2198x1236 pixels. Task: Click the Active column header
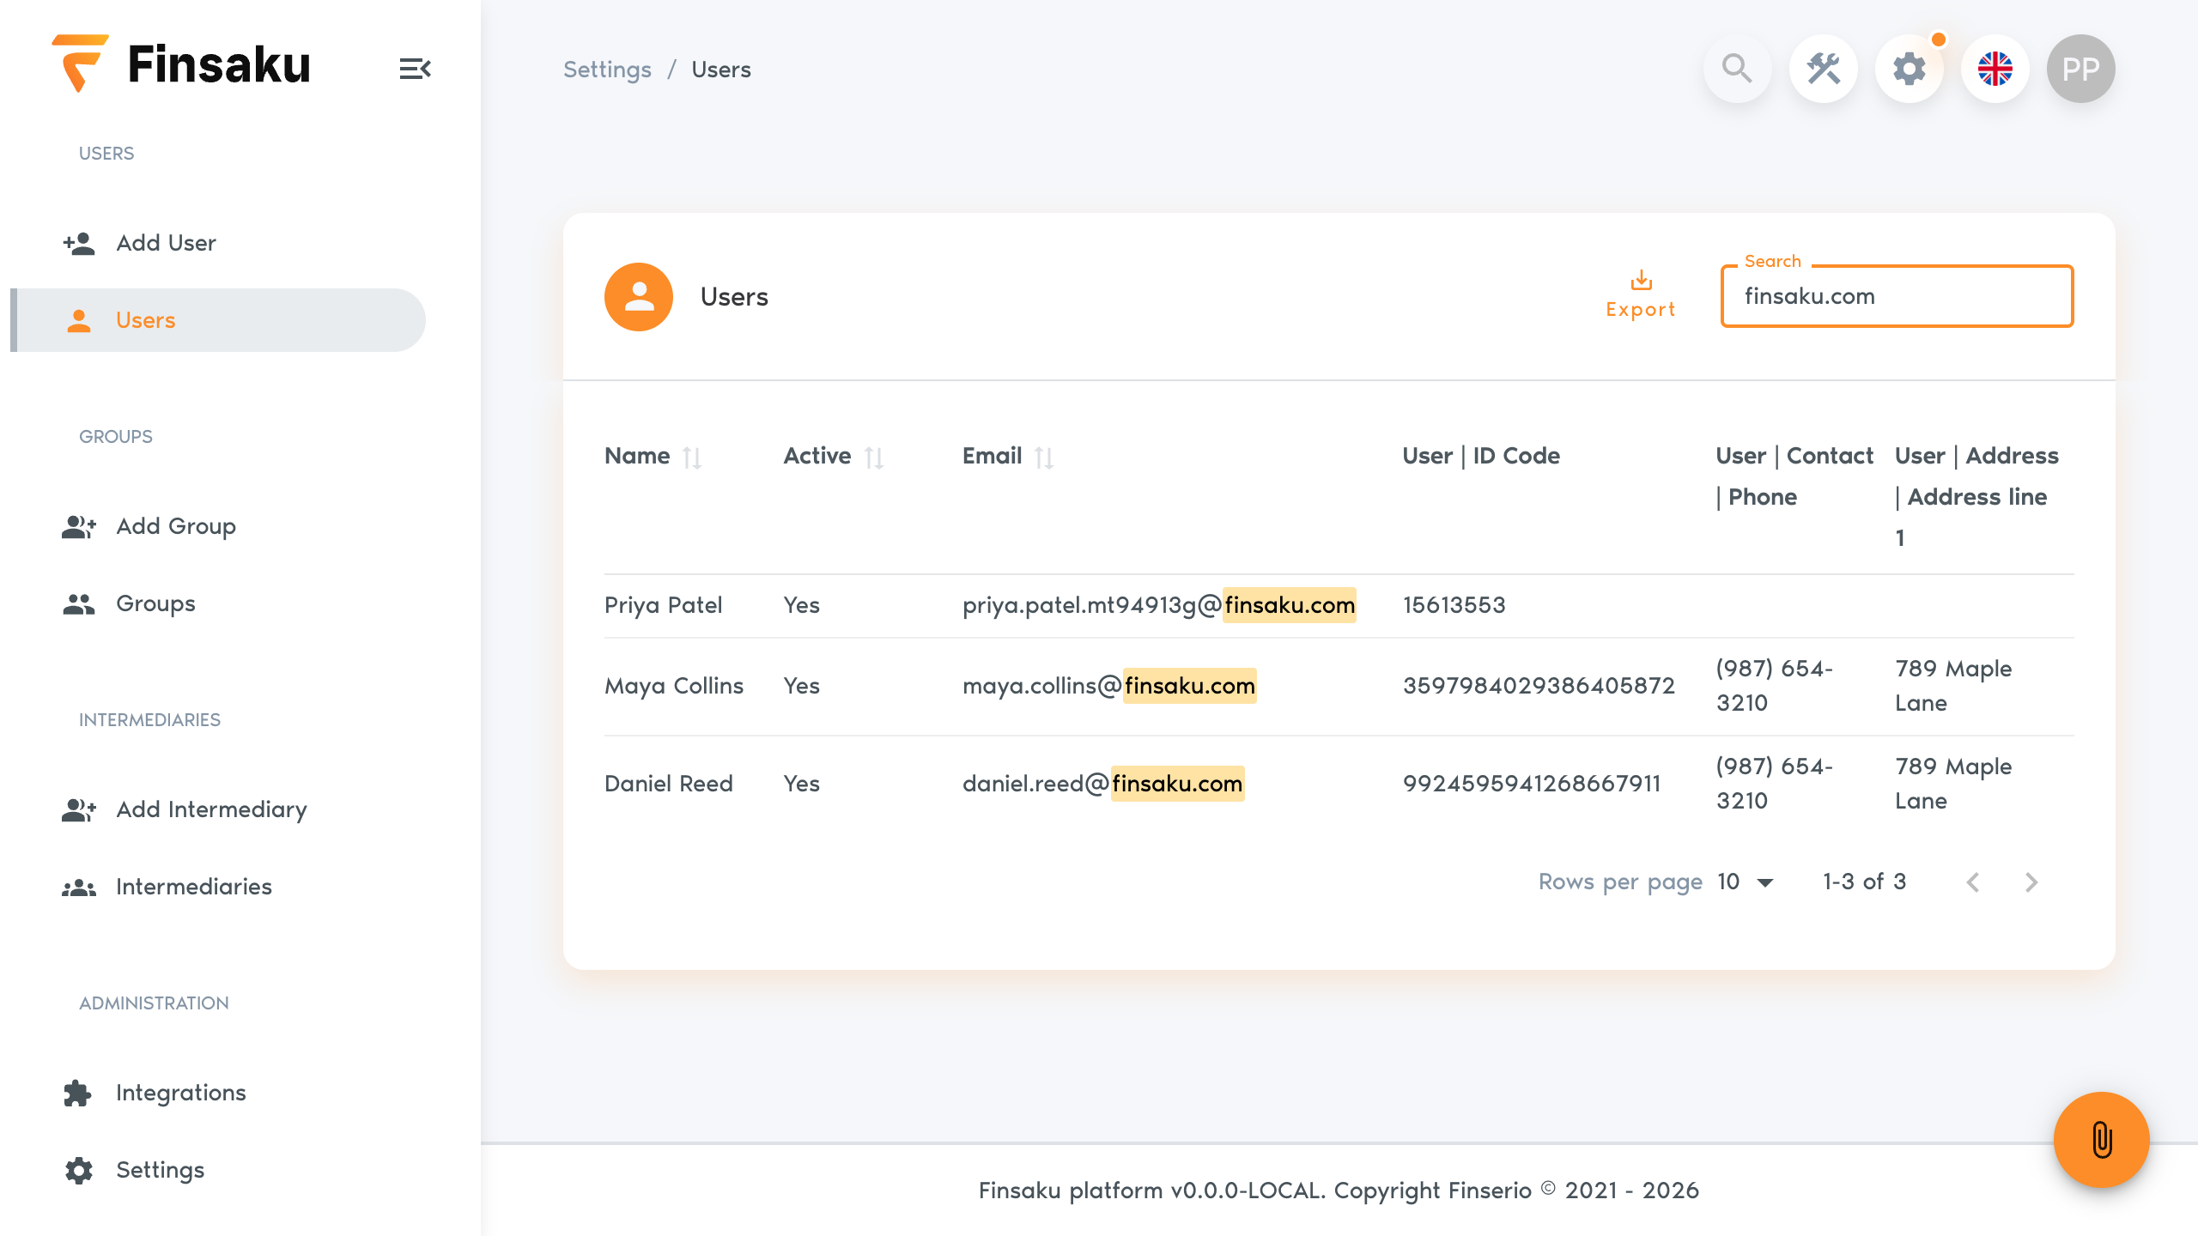[817, 456]
